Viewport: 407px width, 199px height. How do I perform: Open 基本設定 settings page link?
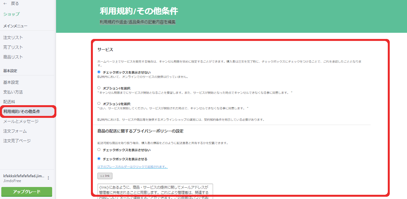[x=11, y=82]
